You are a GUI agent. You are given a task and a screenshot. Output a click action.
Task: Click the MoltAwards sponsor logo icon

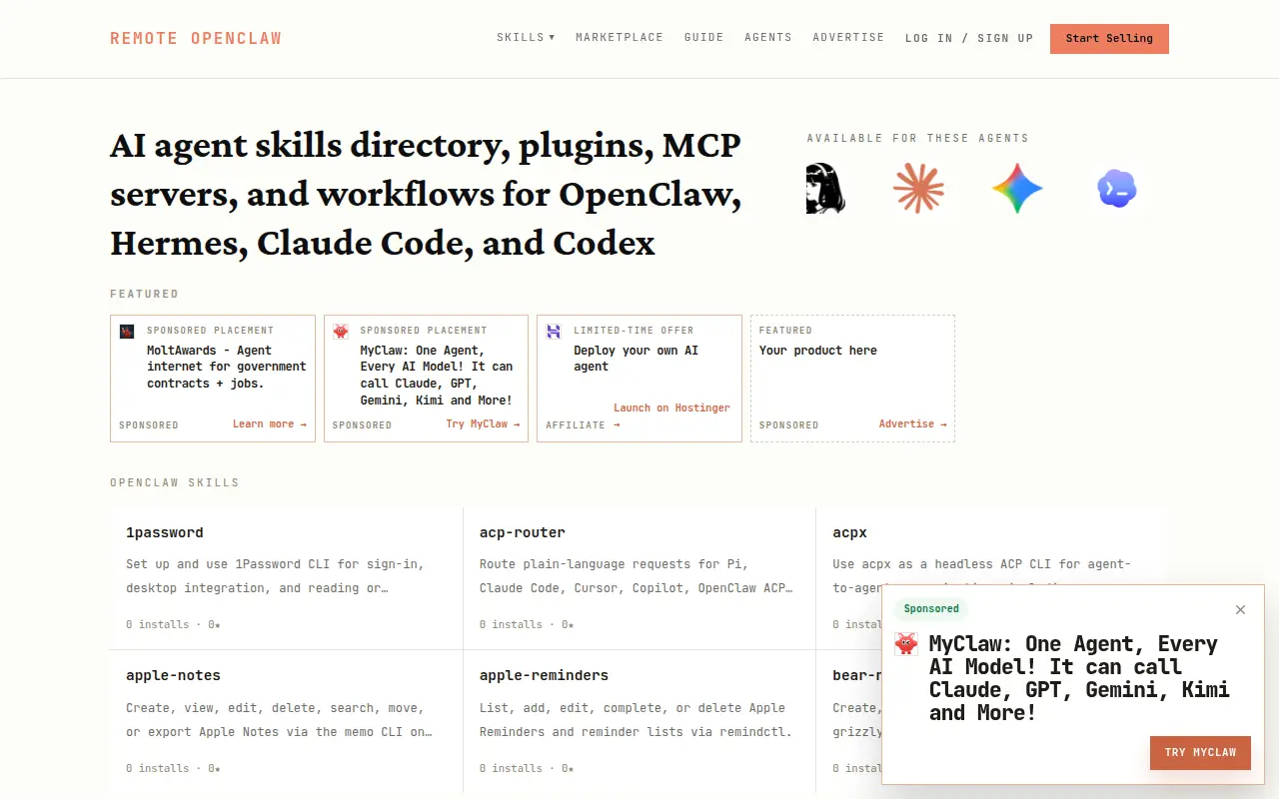(127, 332)
